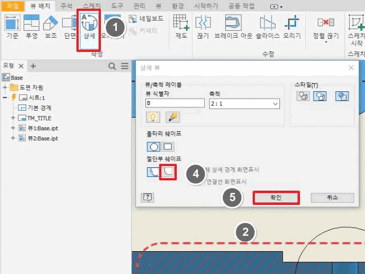Image resolution: width=365 pixels, height=274 pixels.
Task: Select the 시트:1 tree item
Action: tap(32, 98)
